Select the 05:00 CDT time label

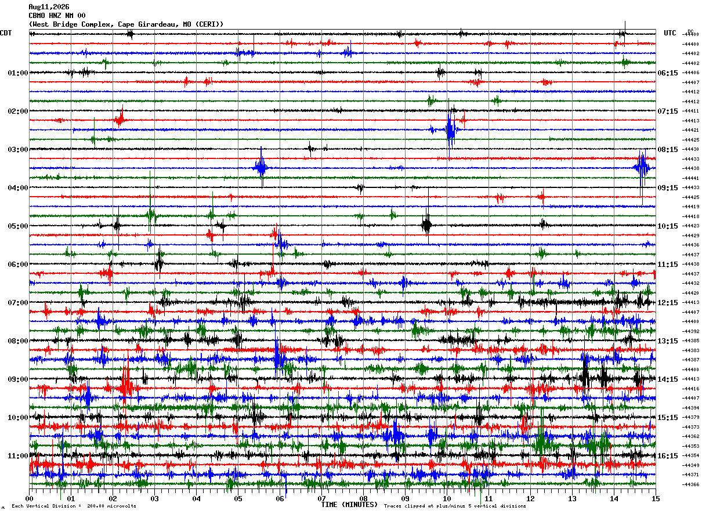coord(17,226)
